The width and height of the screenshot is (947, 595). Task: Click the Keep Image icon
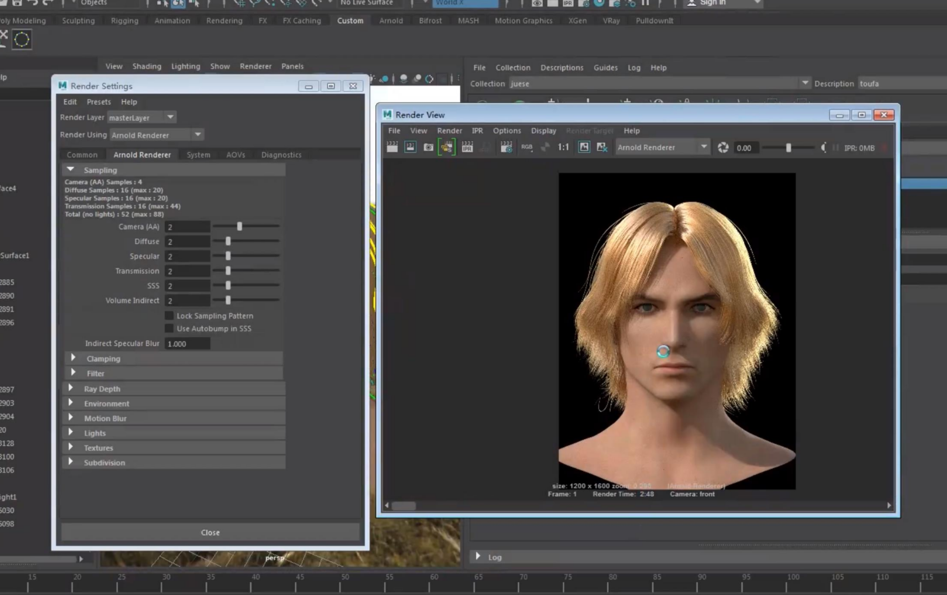coord(584,147)
